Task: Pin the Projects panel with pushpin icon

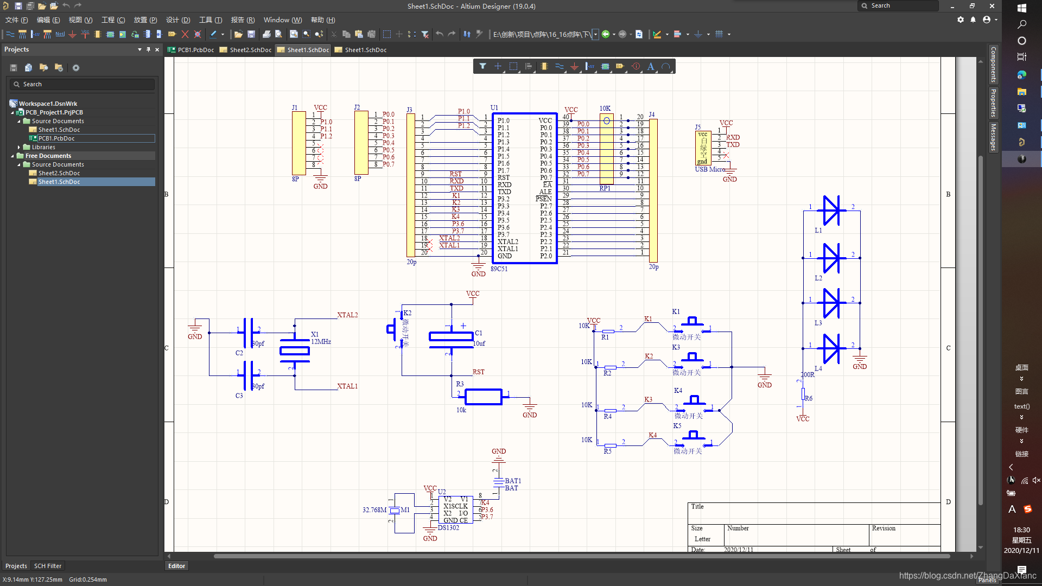Action: pos(148,49)
